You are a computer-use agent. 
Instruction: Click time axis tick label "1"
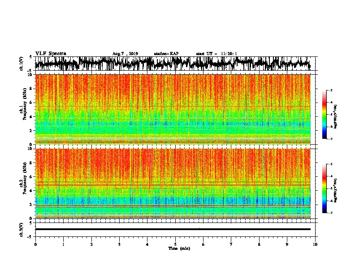click(63, 244)
